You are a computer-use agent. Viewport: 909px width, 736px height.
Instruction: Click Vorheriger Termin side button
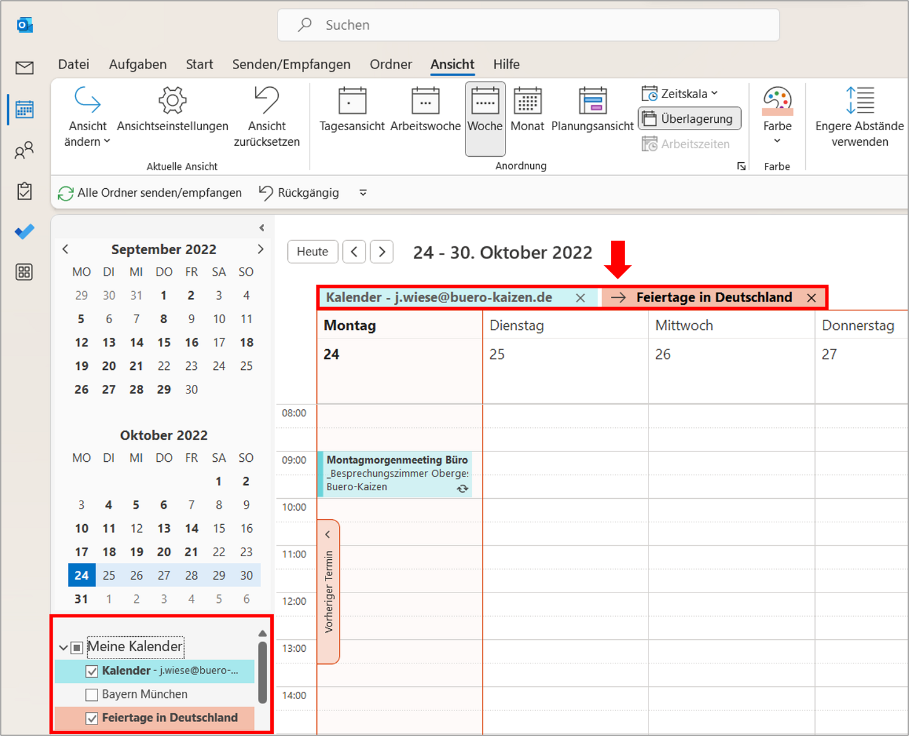(x=328, y=591)
